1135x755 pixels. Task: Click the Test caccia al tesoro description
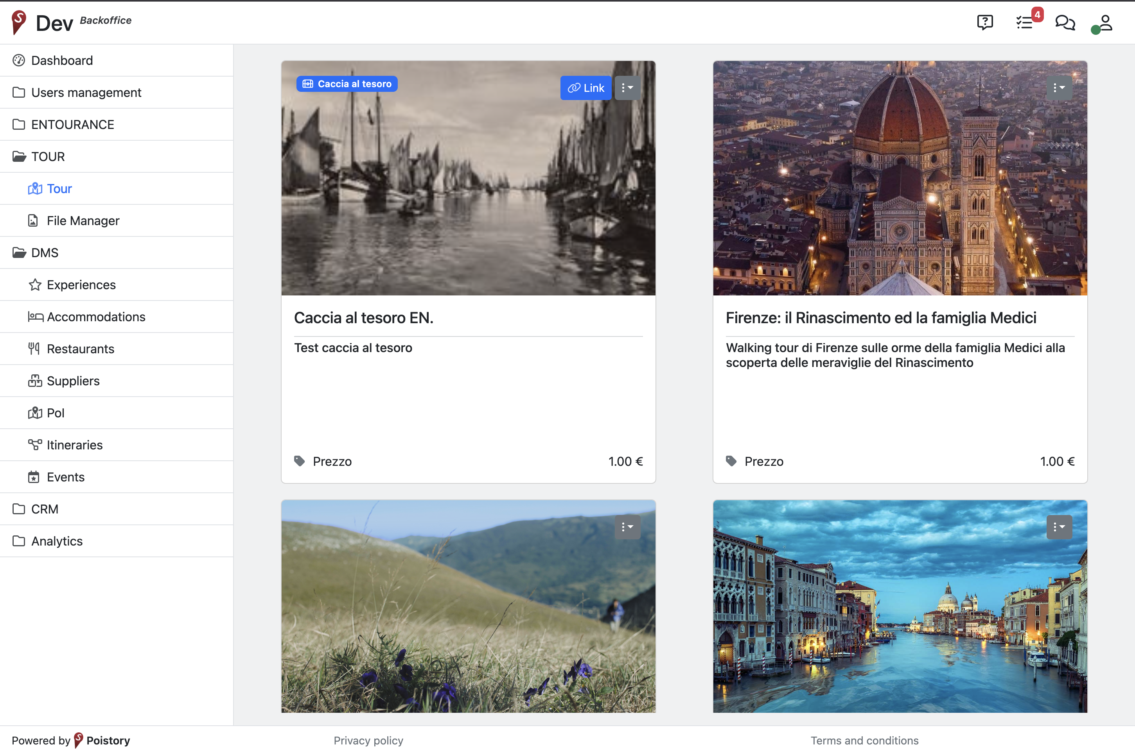click(x=353, y=348)
